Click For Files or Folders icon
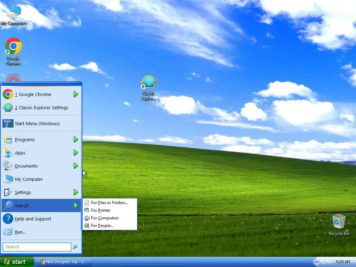356x267 pixels. [x=87, y=203]
